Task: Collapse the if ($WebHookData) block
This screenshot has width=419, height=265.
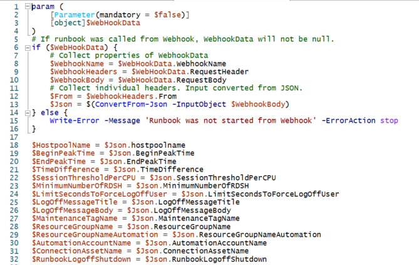Action: [28, 48]
